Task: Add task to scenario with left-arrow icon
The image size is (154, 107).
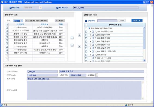Action: coord(80,35)
